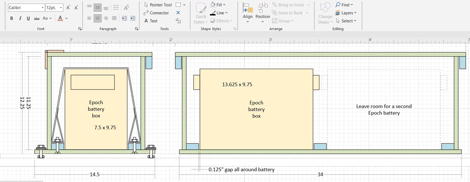Click the Rotate Text icon
The width and height of the screenshot is (470, 182).
(x=126, y=7)
